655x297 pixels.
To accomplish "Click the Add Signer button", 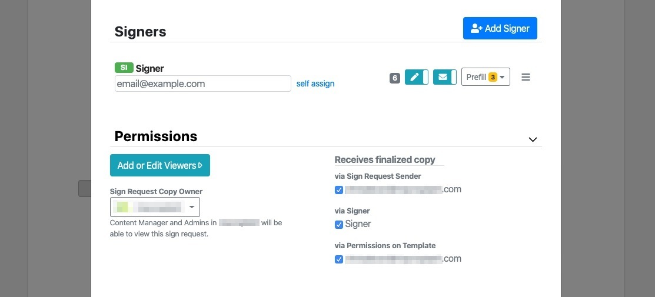I will [x=500, y=28].
